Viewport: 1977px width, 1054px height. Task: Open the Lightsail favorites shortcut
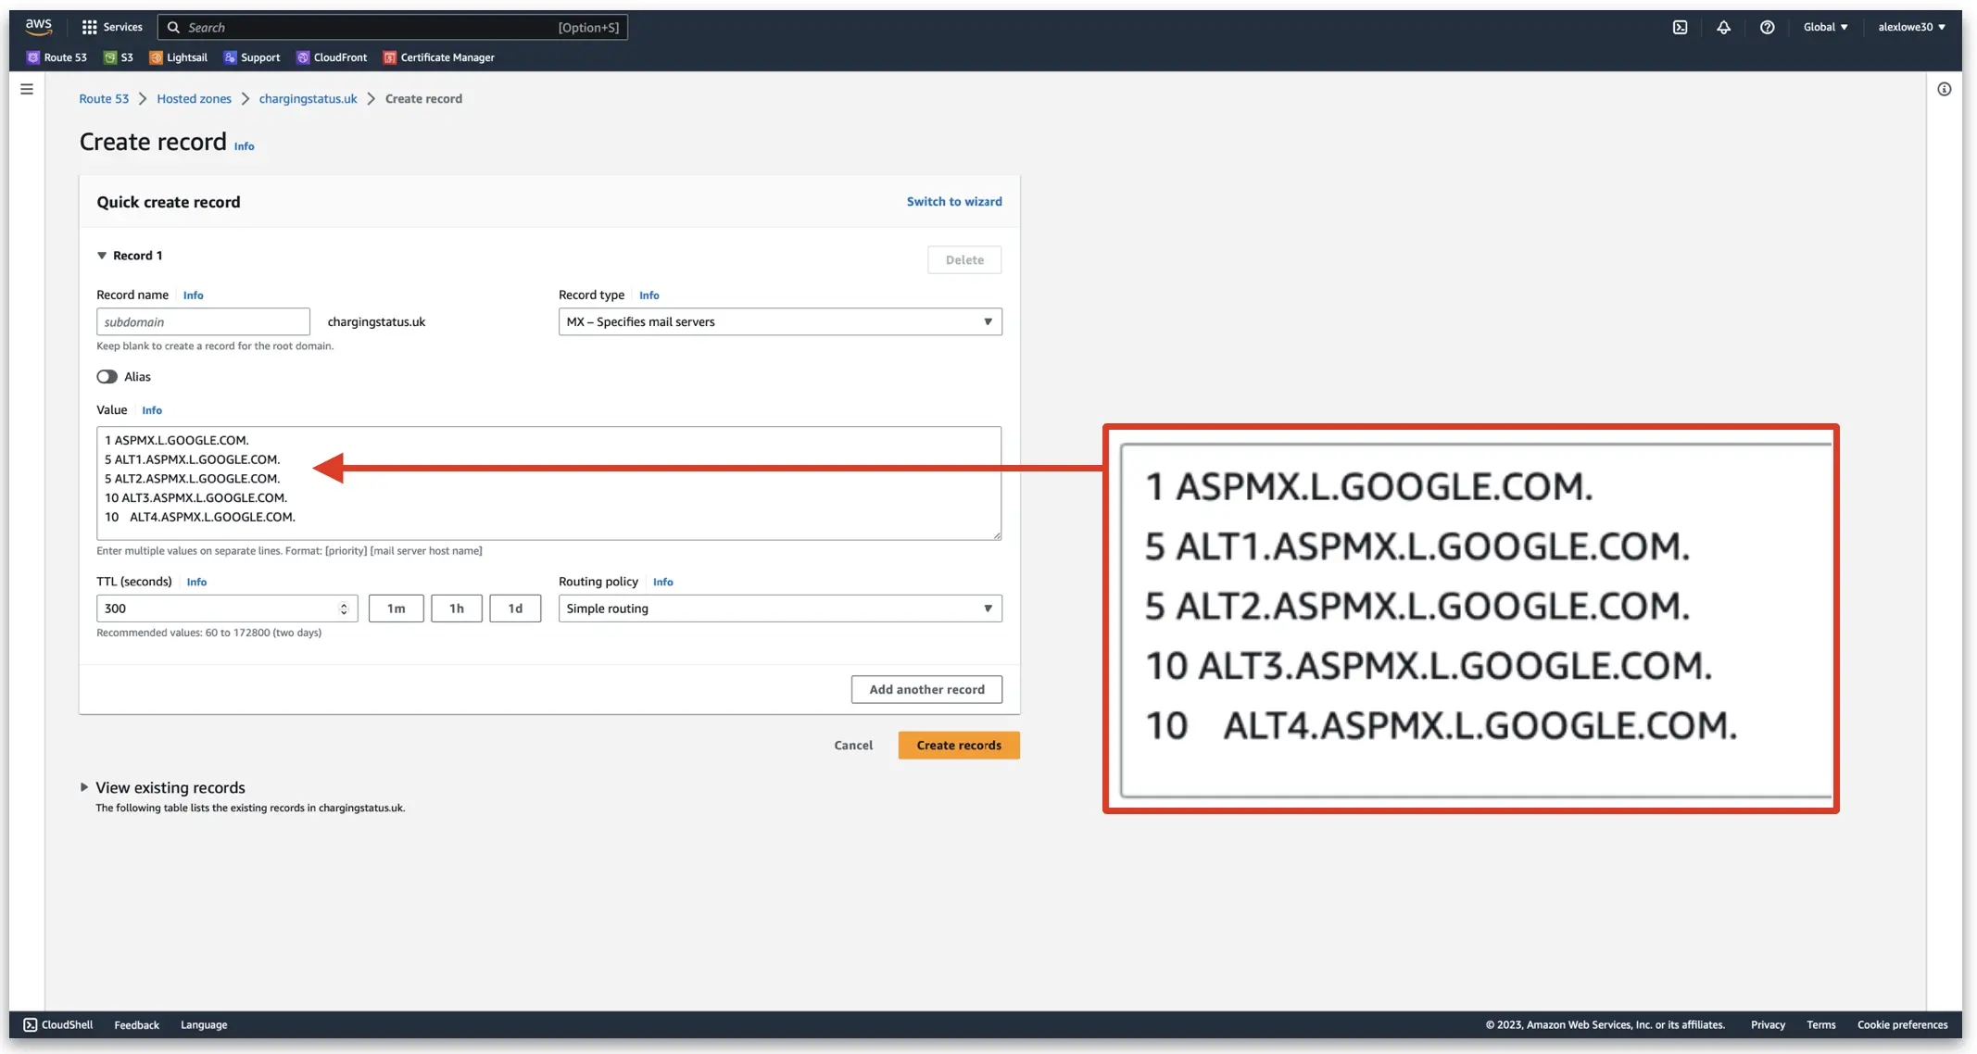[178, 57]
